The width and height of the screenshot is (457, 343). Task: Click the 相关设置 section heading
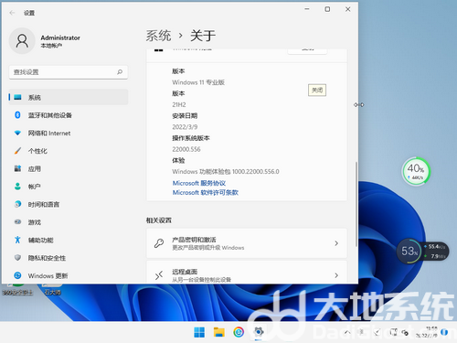pyautogui.click(x=159, y=220)
